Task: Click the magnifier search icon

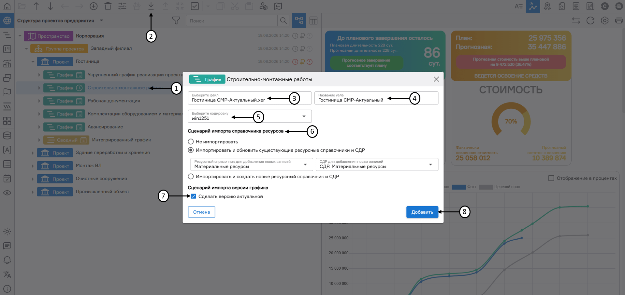Action: pos(283,20)
